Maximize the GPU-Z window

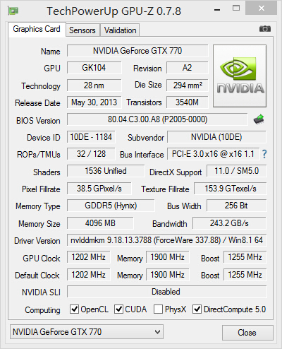(x=236, y=8)
